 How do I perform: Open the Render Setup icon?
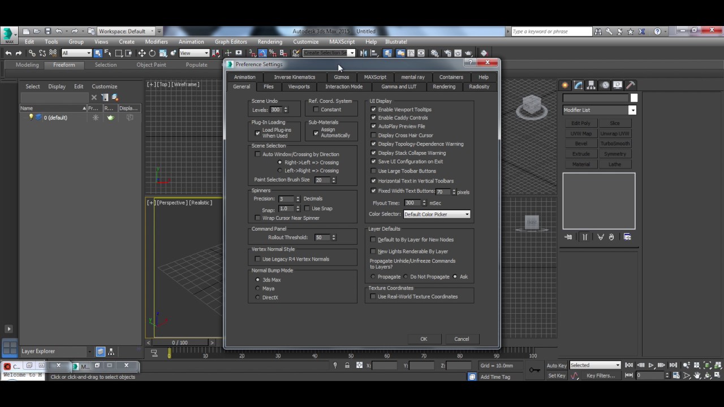pyautogui.click(x=447, y=53)
